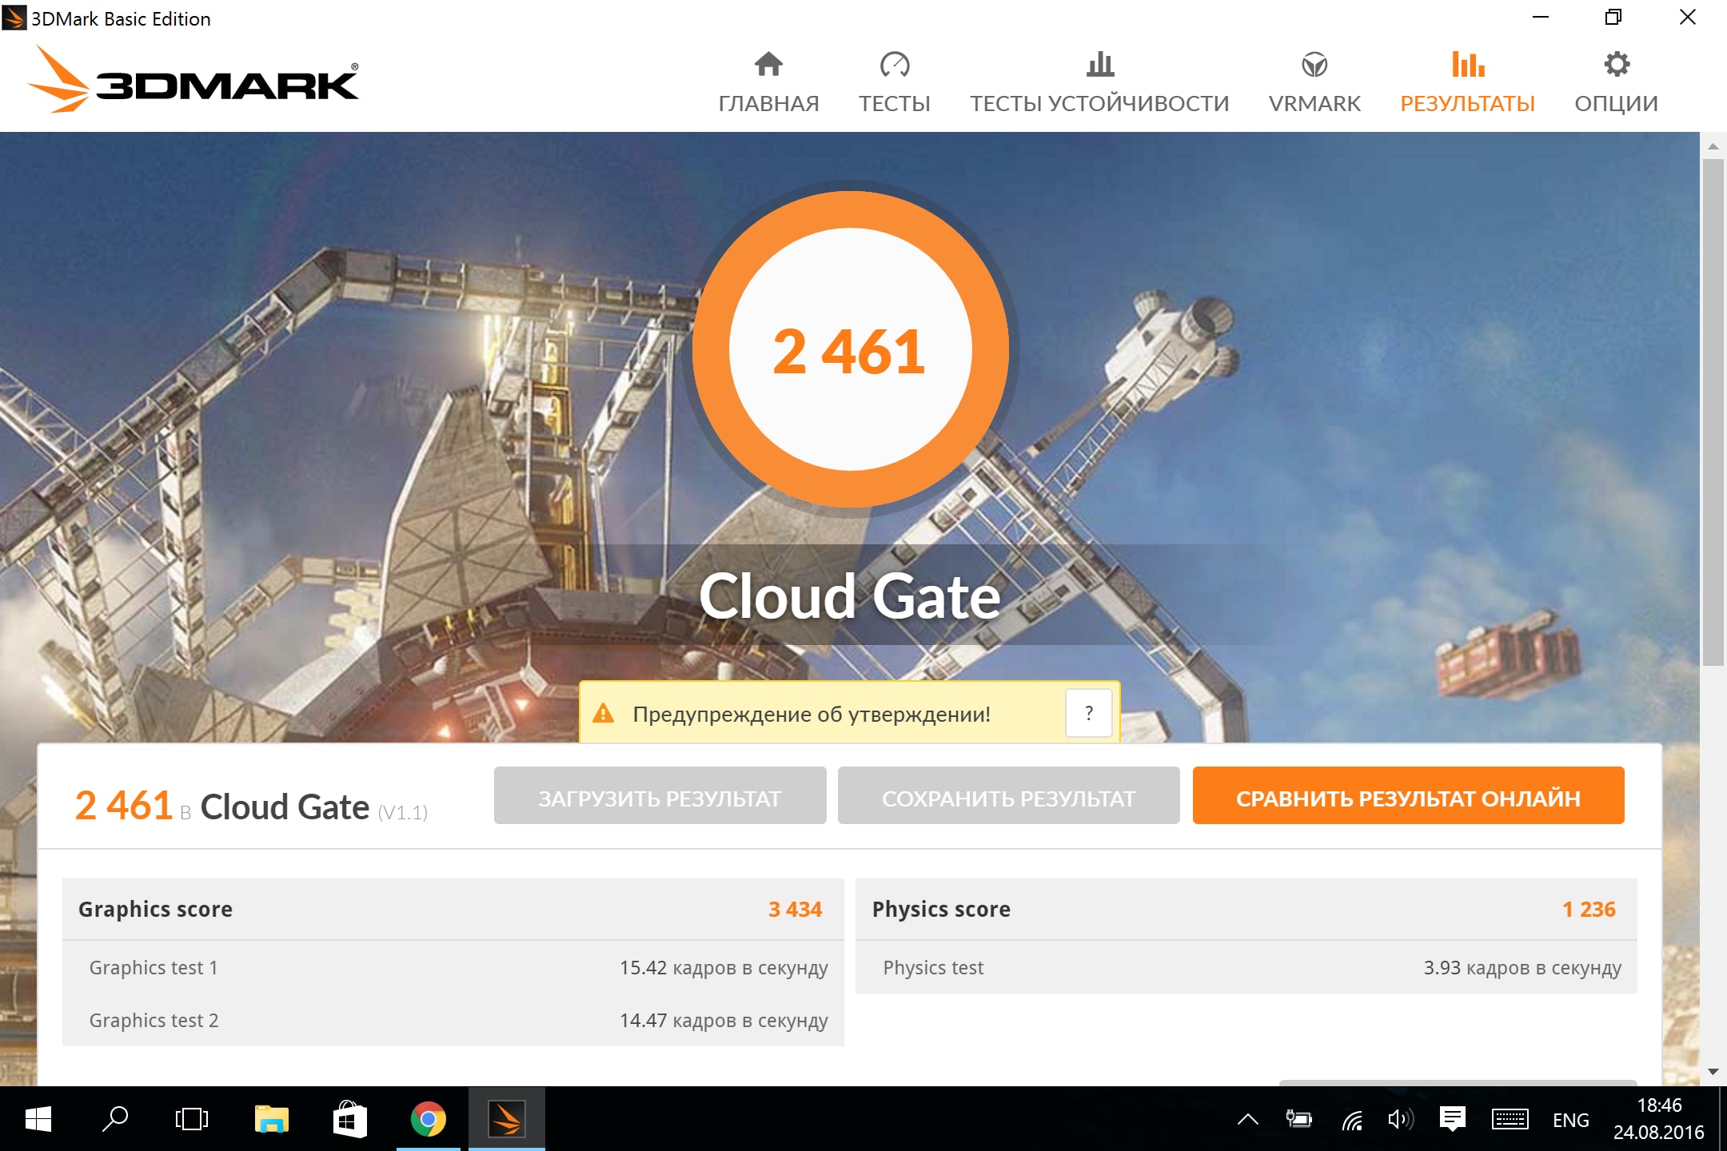Viewport: 1727px width, 1151px height.
Task: Click the volume speaker tray icon
Action: pyautogui.click(x=1401, y=1119)
